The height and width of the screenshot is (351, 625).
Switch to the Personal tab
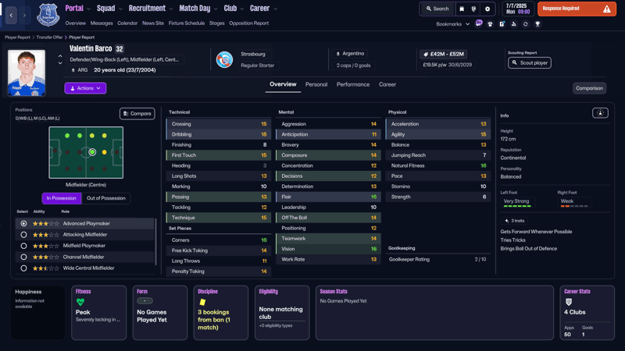click(316, 84)
